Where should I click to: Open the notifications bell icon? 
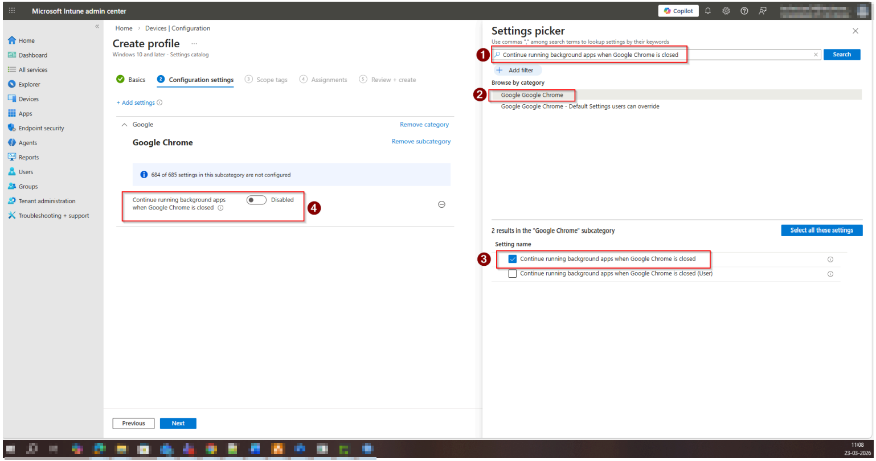pyautogui.click(x=708, y=11)
